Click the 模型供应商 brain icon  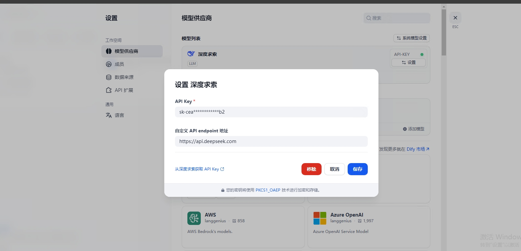tap(109, 51)
